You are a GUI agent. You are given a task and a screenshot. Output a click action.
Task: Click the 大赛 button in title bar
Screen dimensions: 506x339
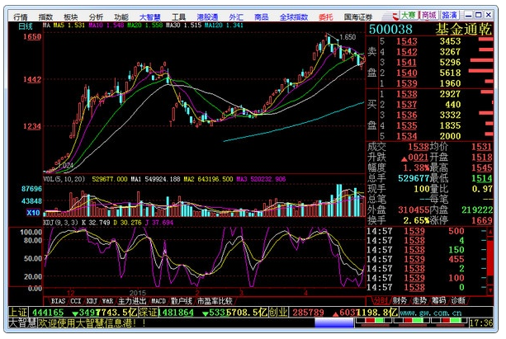coord(409,15)
